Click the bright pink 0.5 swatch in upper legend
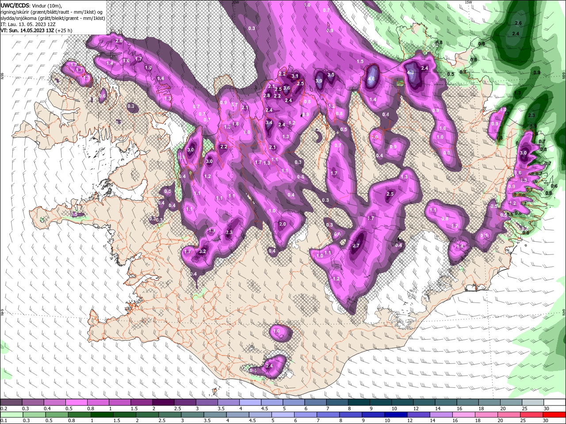 [76, 402]
